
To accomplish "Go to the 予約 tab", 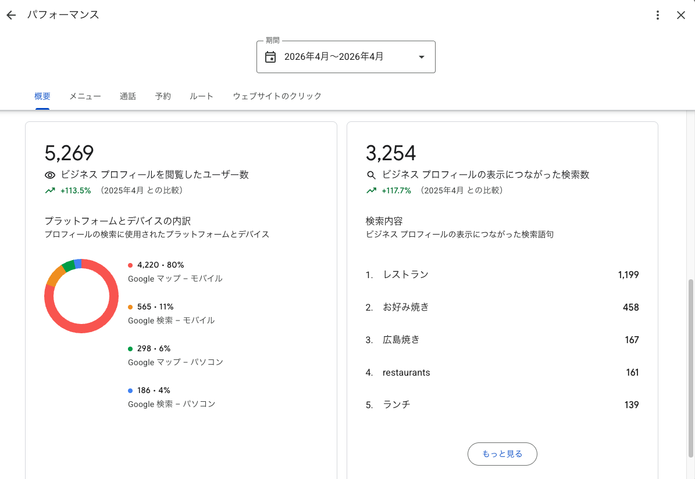I will [163, 96].
